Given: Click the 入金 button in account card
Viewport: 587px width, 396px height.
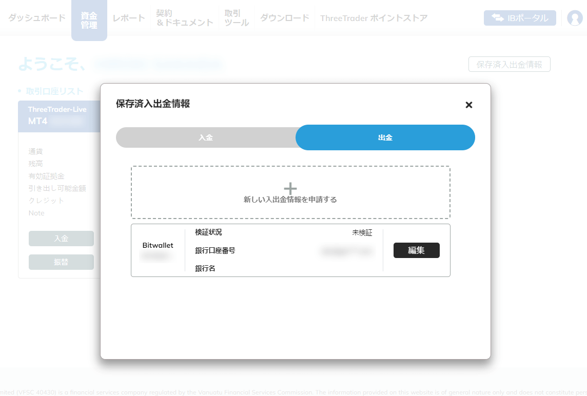Looking at the screenshot, I should [61, 239].
